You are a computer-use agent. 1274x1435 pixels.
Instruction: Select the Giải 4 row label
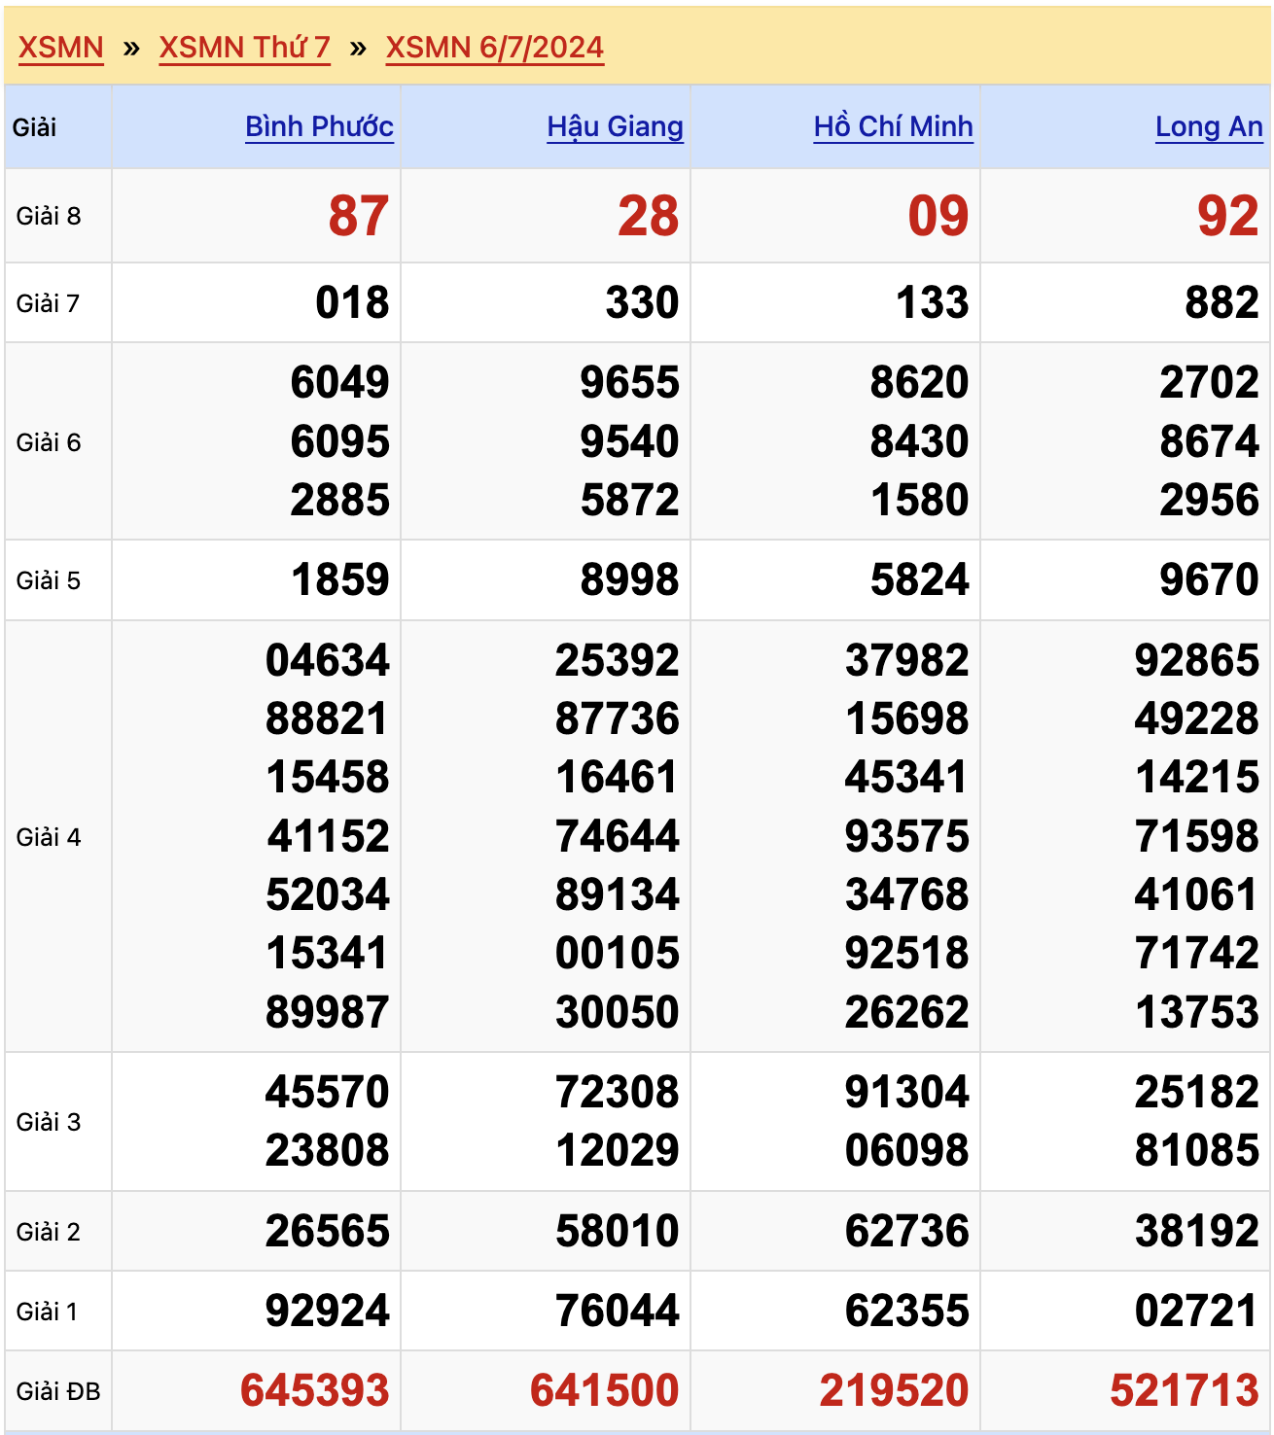pos(49,837)
